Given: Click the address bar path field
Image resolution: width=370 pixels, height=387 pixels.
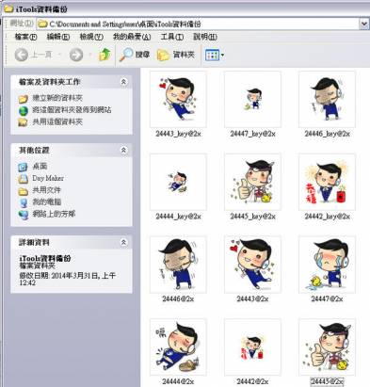Looking at the screenshot, I should 199,24.
